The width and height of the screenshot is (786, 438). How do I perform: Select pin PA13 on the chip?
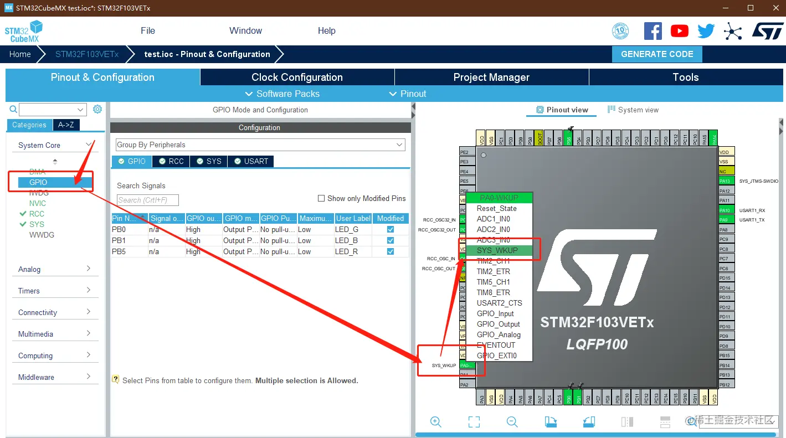click(726, 181)
